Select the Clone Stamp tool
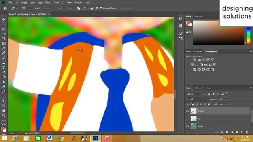 4,63
